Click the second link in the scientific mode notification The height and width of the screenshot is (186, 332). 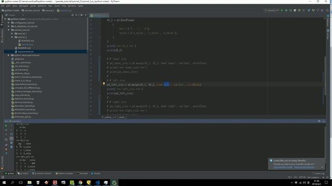(x=304, y=167)
